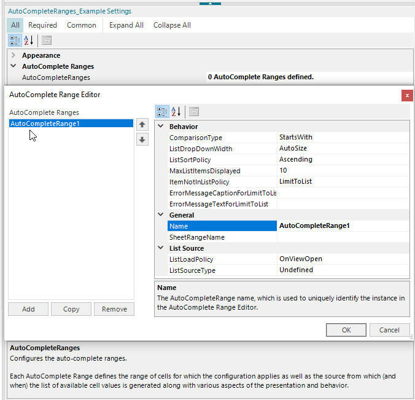Click the Remove button
415x400 pixels.
114,309
